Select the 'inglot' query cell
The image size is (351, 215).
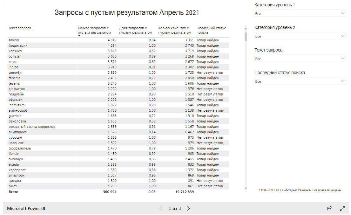(x=13, y=67)
